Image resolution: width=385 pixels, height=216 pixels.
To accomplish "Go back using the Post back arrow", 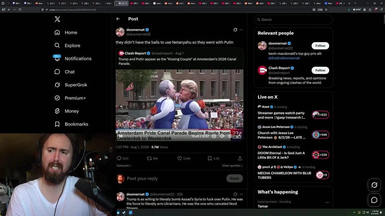I will (118, 19).
